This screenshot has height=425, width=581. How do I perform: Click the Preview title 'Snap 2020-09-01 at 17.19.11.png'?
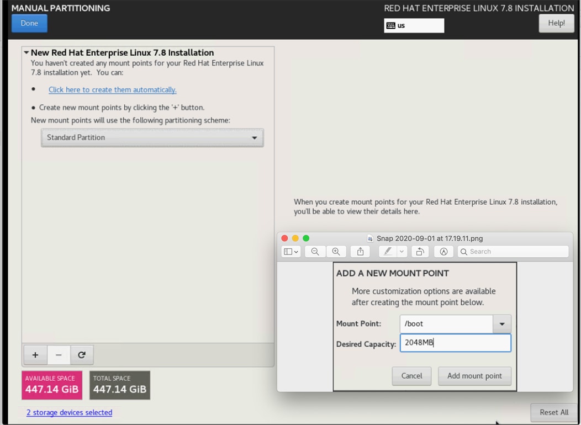[430, 238]
